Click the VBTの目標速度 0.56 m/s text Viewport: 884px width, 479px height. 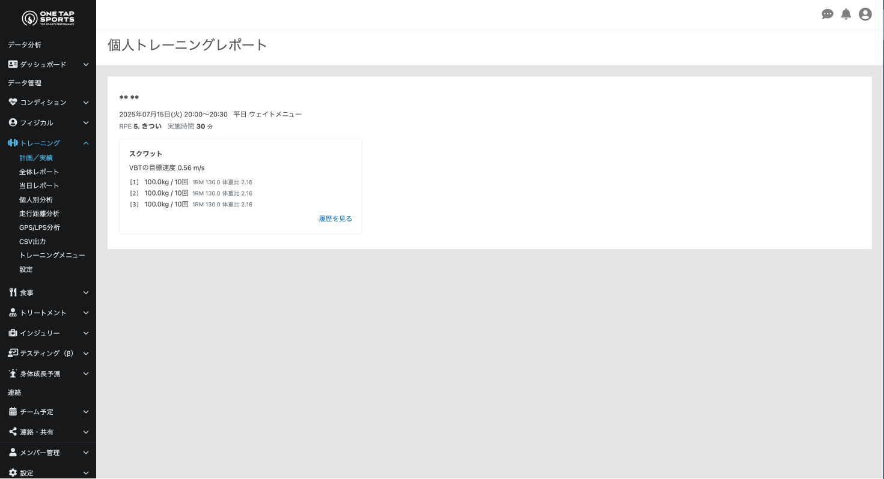point(167,168)
